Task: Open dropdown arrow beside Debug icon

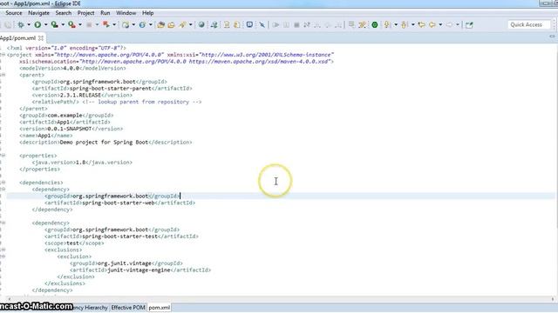Action: (29, 25)
